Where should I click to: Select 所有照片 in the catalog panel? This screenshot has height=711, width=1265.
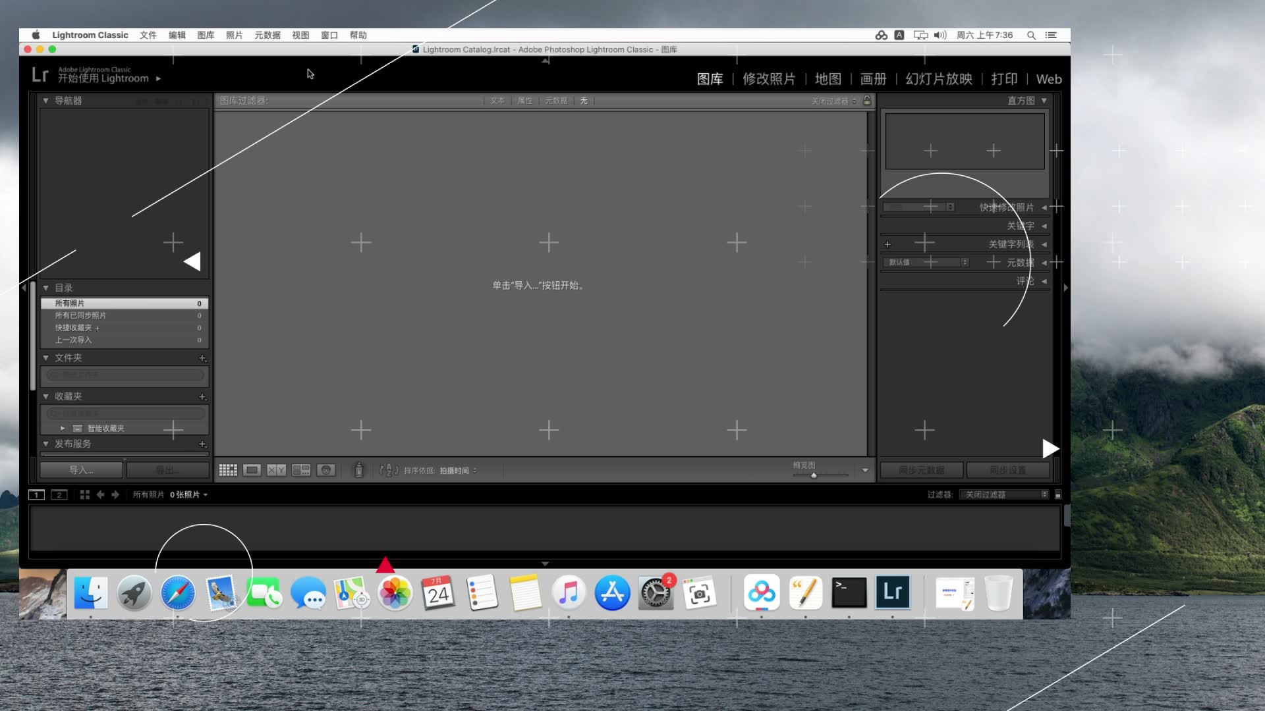pyautogui.click(x=125, y=303)
